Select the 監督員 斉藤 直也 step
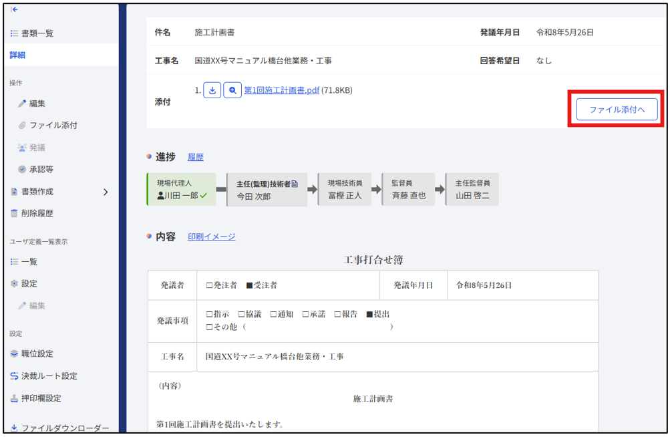670x437 pixels. click(x=409, y=189)
